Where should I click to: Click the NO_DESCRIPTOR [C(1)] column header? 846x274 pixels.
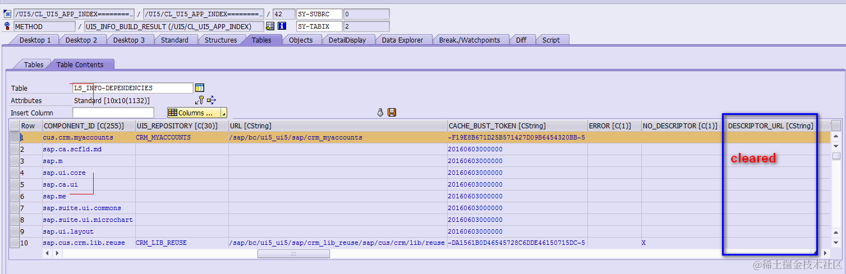tap(683, 126)
